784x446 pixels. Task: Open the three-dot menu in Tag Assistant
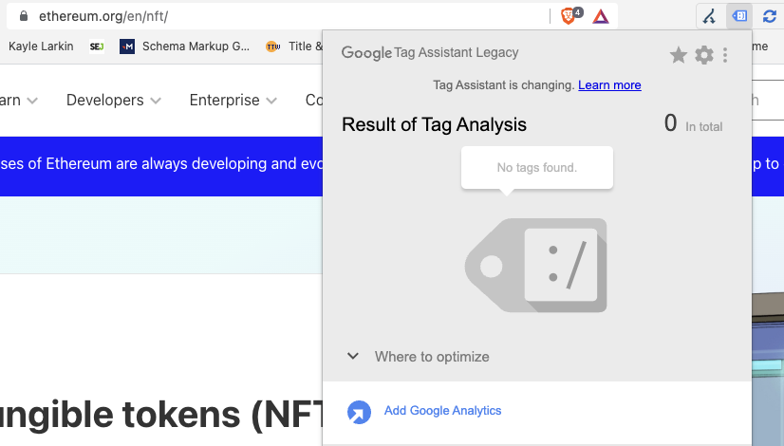pyautogui.click(x=725, y=55)
